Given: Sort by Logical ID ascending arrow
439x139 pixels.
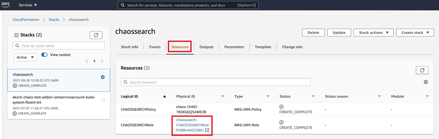Looking at the screenshot, I should click(x=165, y=96).
